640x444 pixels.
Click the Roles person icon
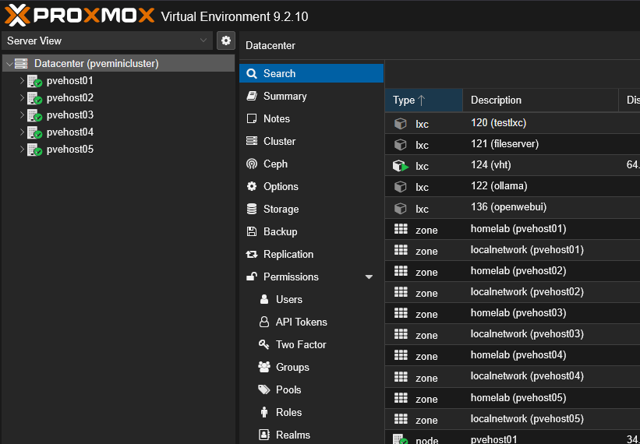click(x=264, y=413)
